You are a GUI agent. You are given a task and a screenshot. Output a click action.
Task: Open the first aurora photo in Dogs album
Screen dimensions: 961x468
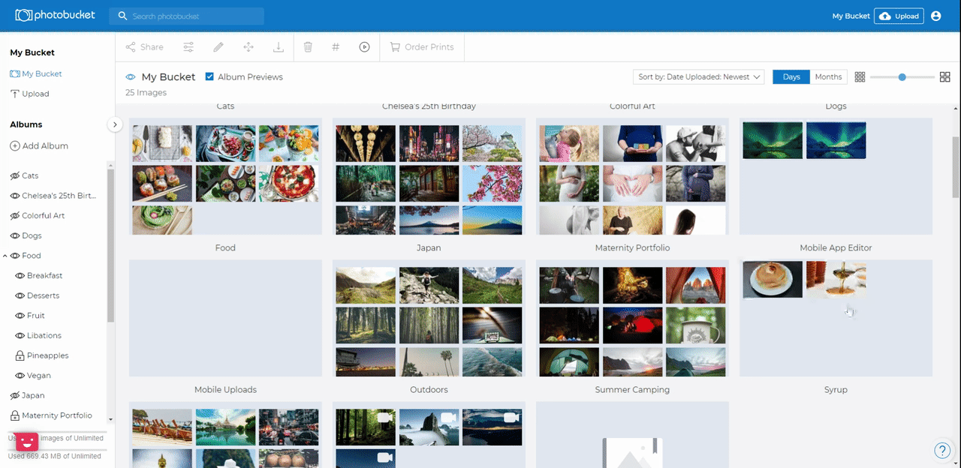(773, 140)
